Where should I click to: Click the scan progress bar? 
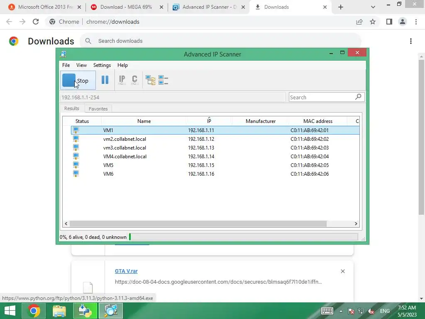243,237
